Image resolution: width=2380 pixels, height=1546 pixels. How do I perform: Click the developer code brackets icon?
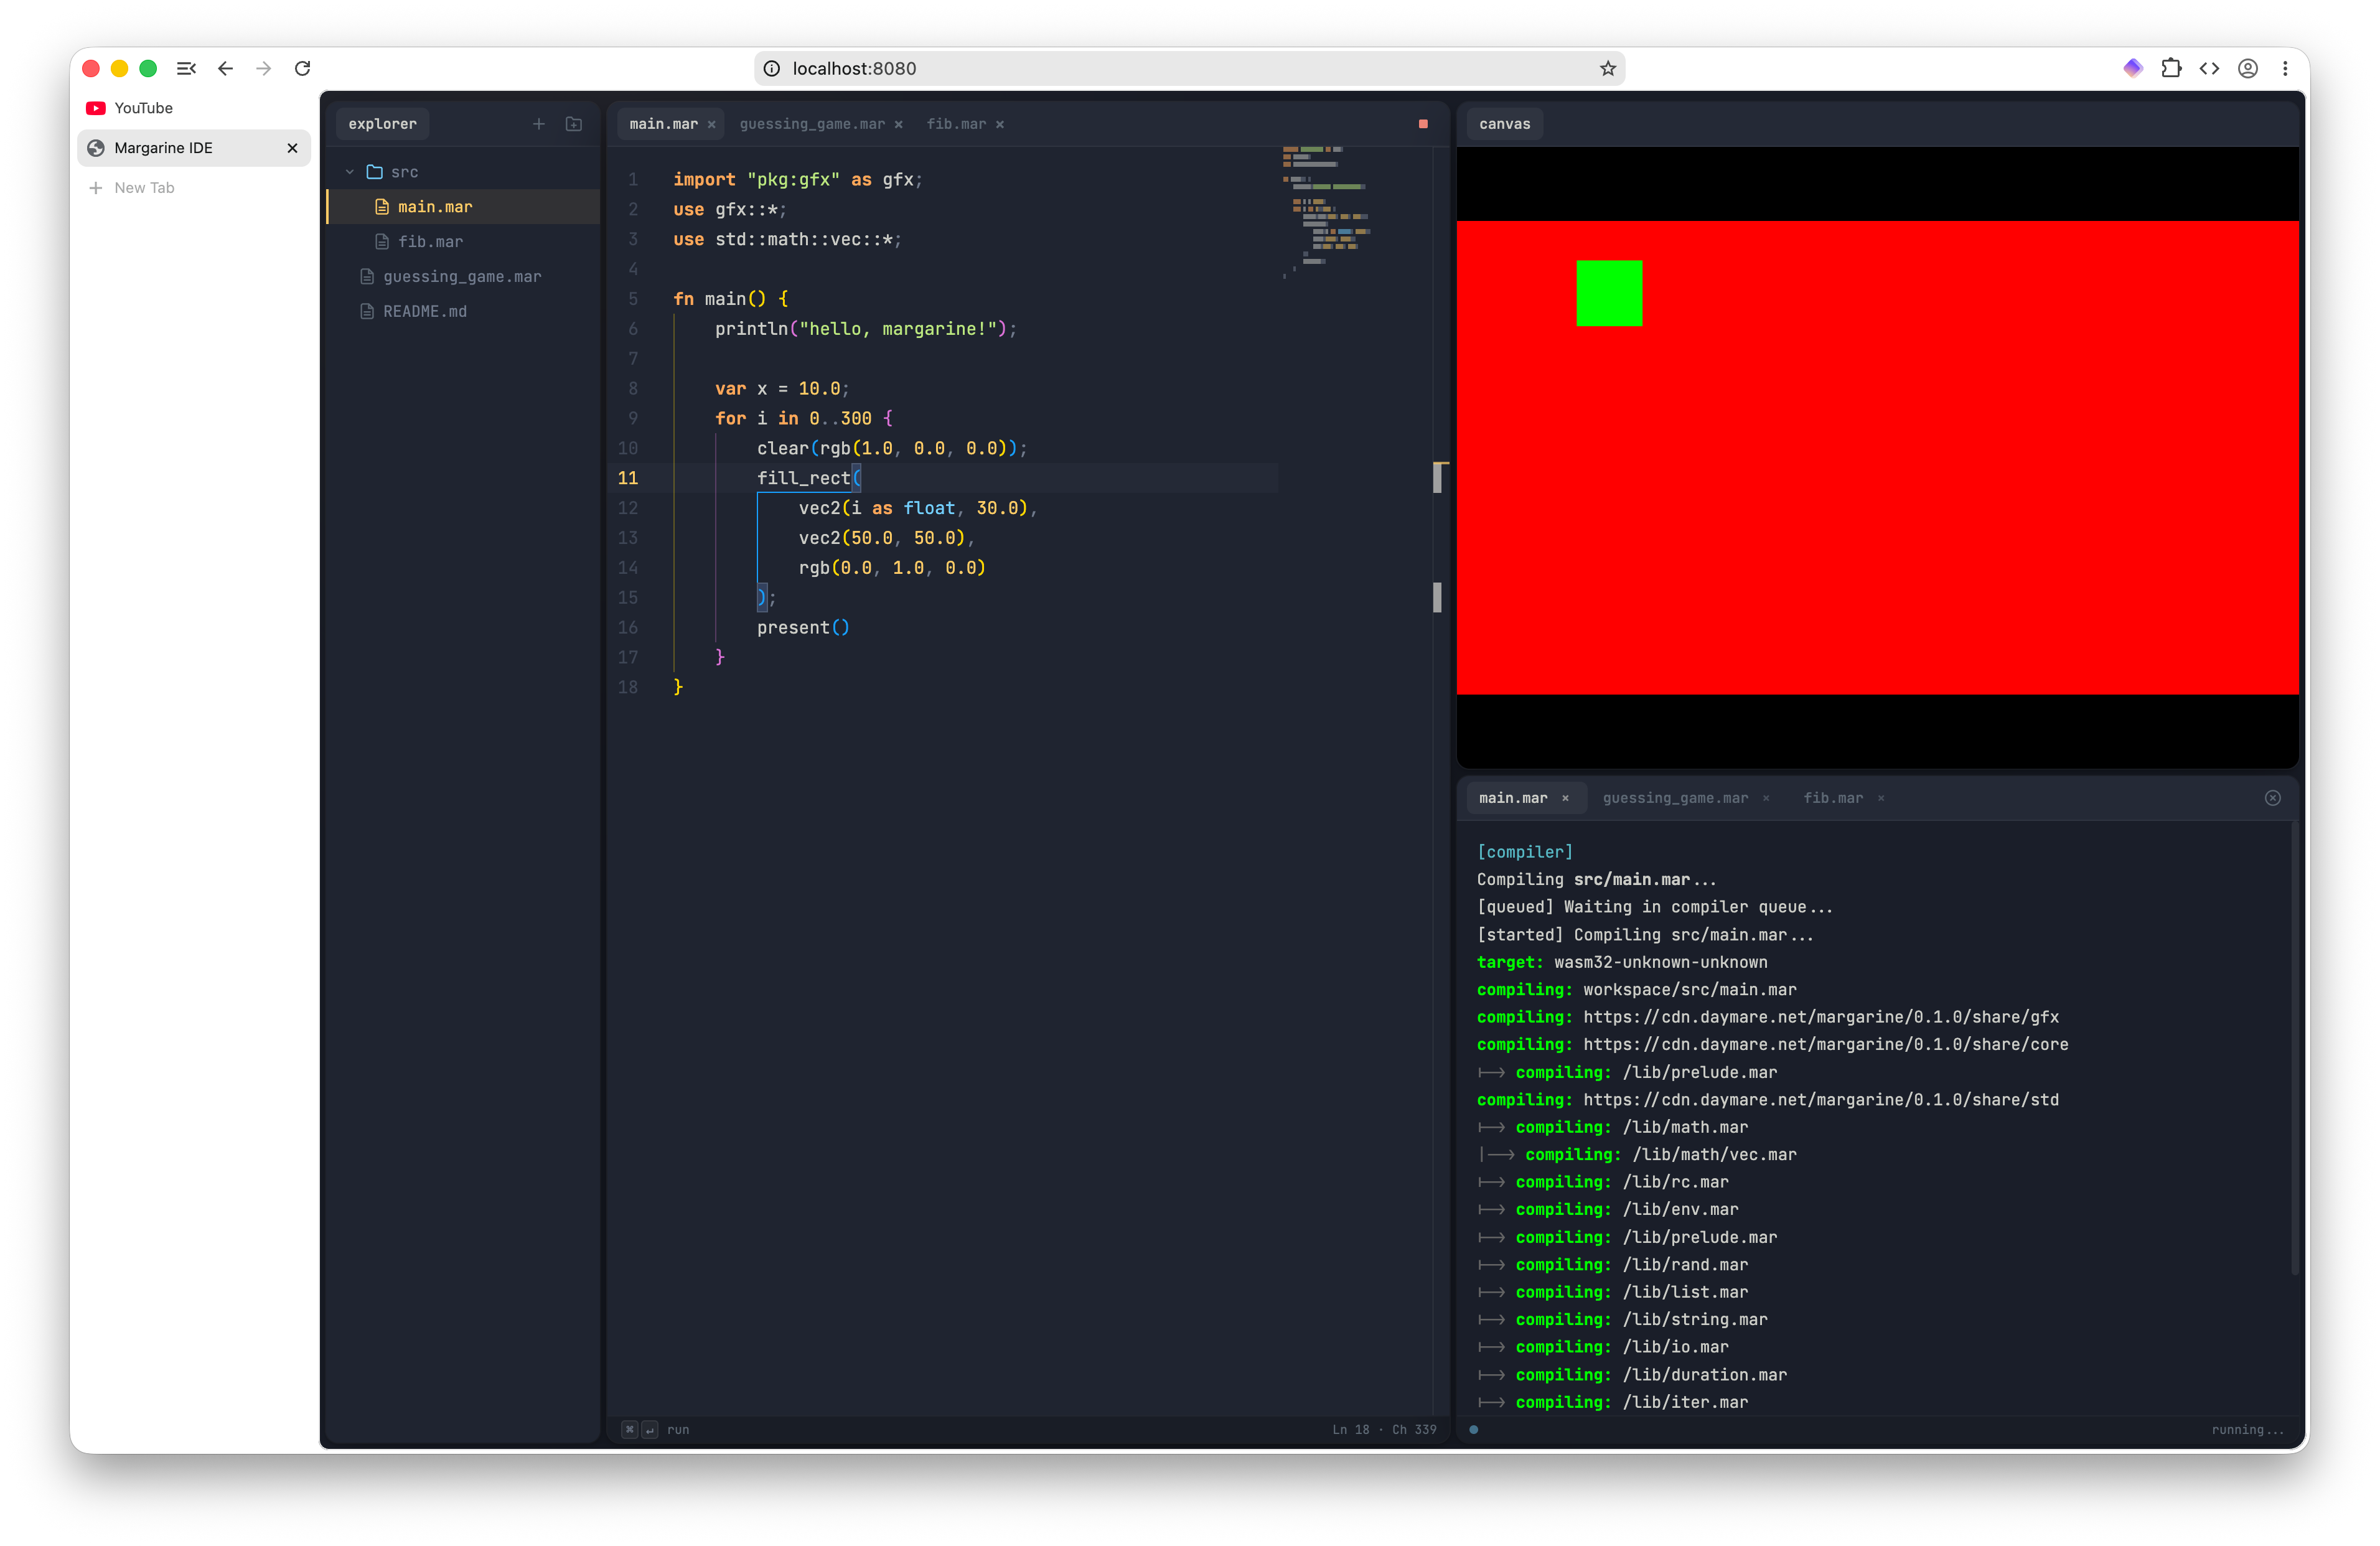2209,68
